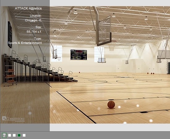This screenshot has height=139, width=170.
Task: Select the Type: label
Action: coord(38,39)
